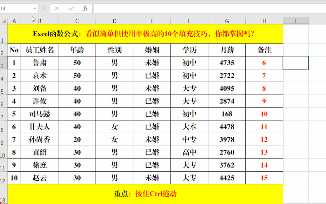
Task: Select row 12 header
Action: pos(4,178)
